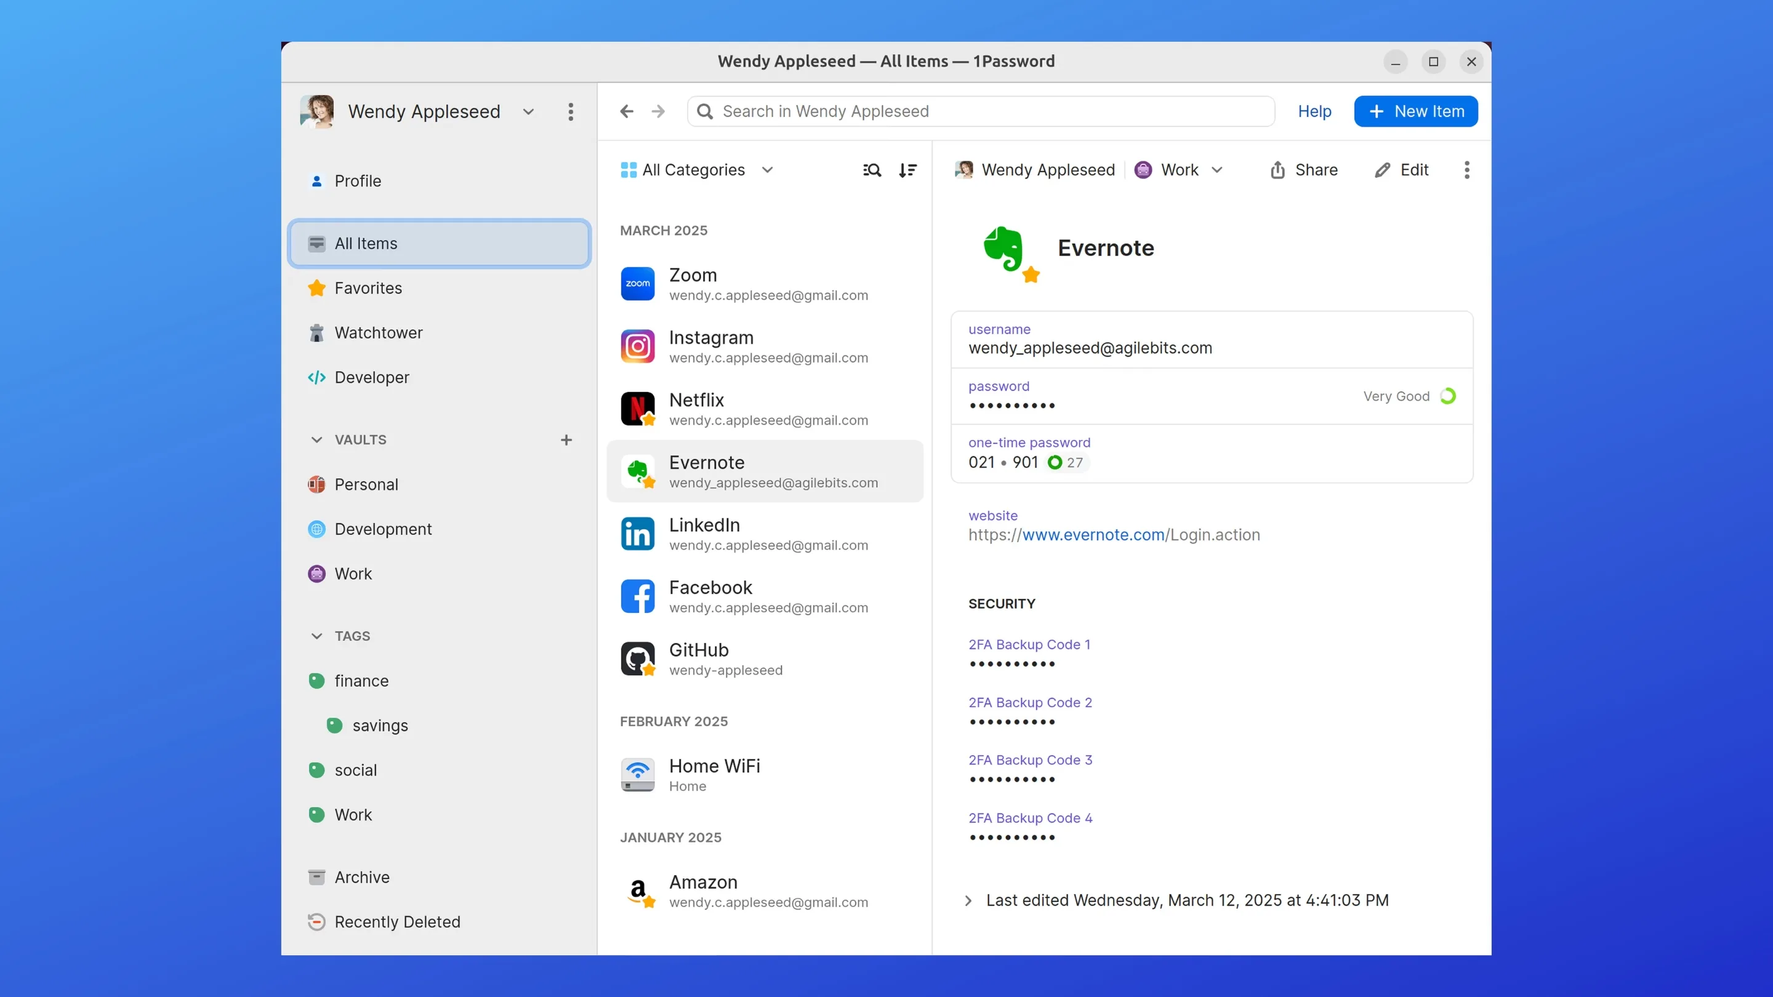The image size is (1773, 997).
Task: Collapse the VAULTS section chevron
Action: tap(316, 439)
